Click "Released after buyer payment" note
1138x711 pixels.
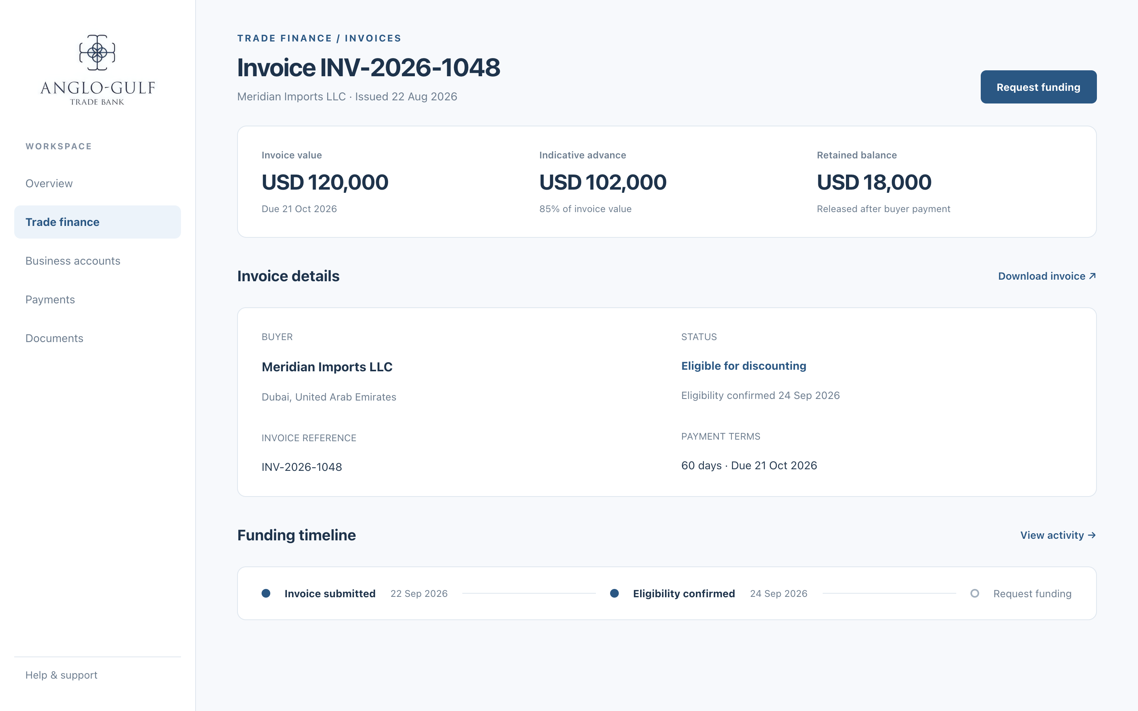(884, 209)
